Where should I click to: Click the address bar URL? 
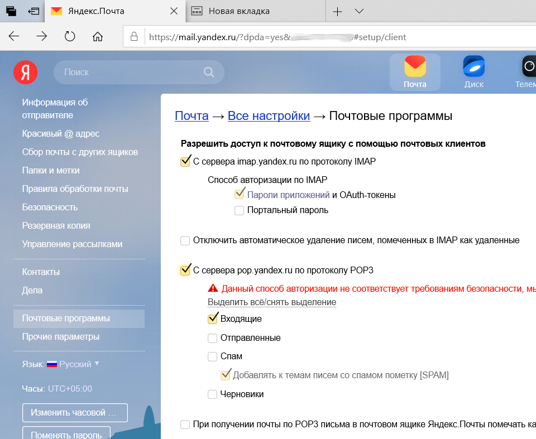pyautogui.click(x=277, y=37)
